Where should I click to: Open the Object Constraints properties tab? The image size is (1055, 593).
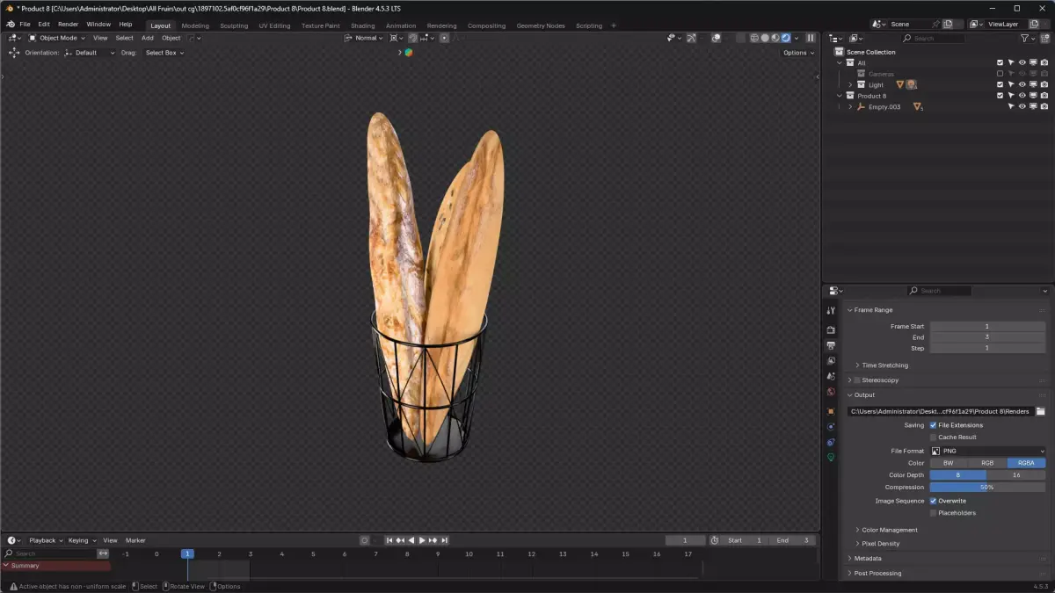pyautogui.click(x=831, y=442)
